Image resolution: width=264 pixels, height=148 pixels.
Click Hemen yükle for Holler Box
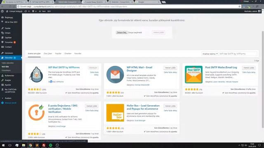click(x=170, y=106)
